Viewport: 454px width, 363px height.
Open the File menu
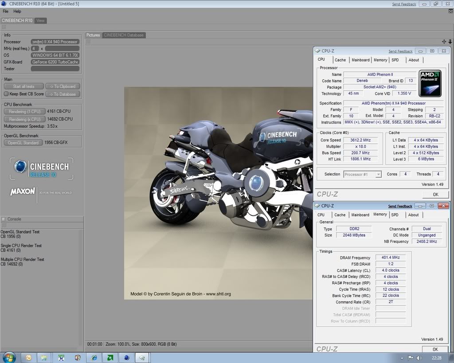[x=5, y=11]
